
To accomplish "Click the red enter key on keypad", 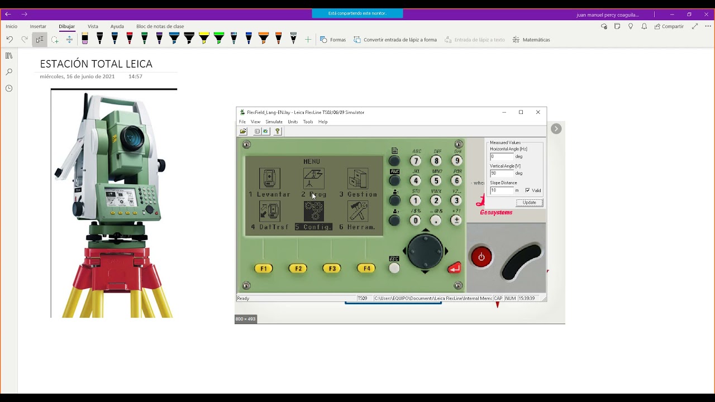I will (455, 268).
